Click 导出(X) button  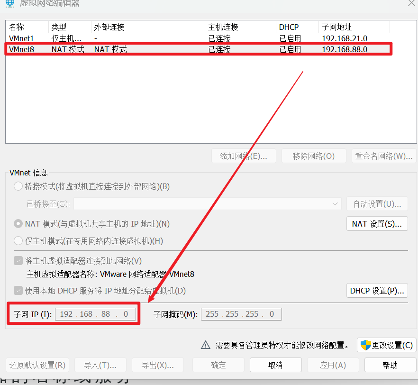(x=158, y=365)
